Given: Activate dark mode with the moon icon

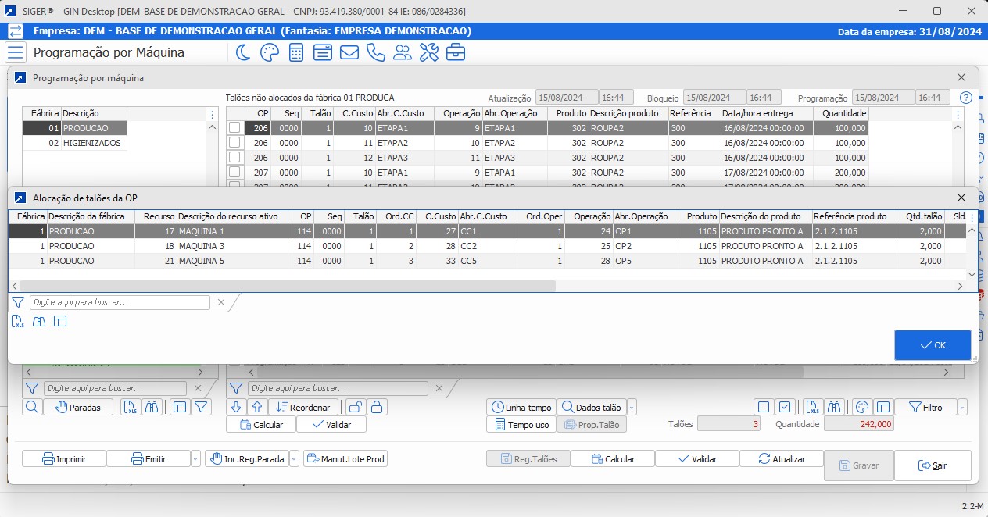Looking at the screenshot, I should (244, 53).
